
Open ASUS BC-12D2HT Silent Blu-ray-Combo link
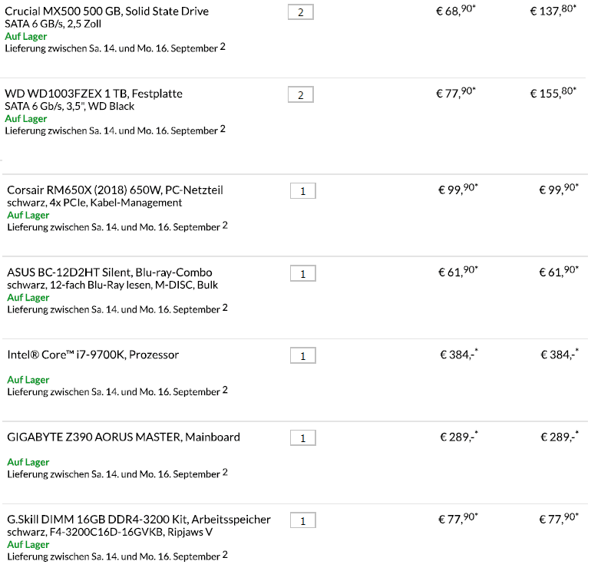[110, 272]
